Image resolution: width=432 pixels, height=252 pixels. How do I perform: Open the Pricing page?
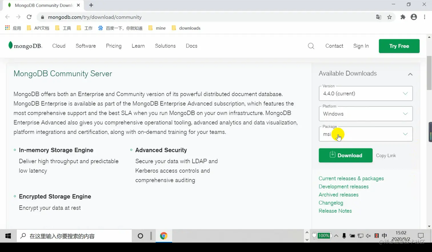pyautogui.click(x=114, y=46)
